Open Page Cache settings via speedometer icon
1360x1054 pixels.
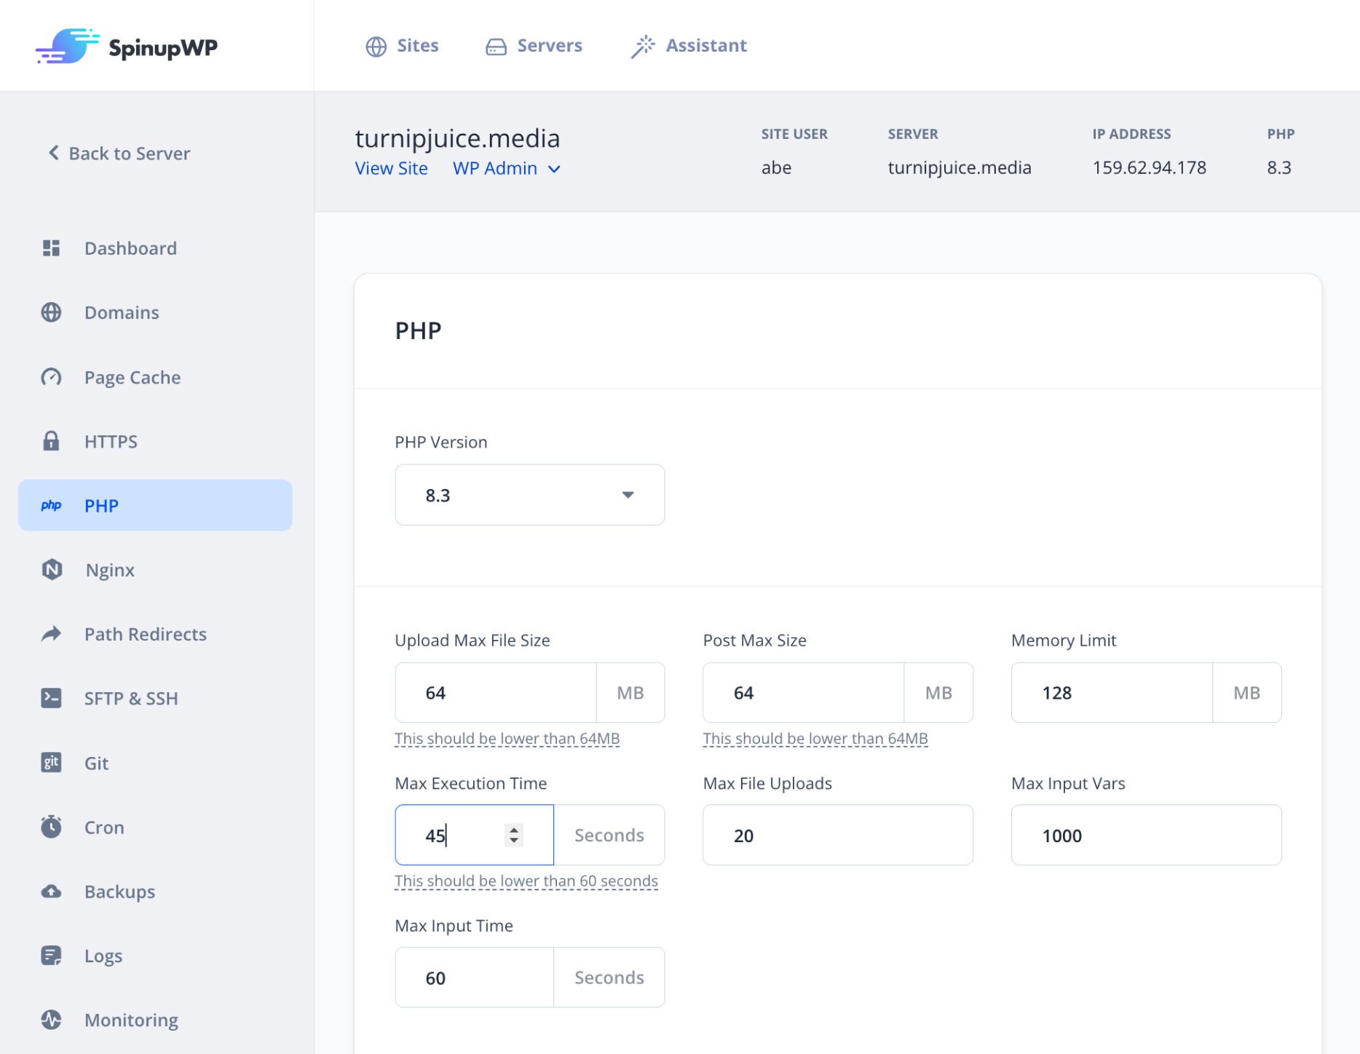tap(51, 377)
